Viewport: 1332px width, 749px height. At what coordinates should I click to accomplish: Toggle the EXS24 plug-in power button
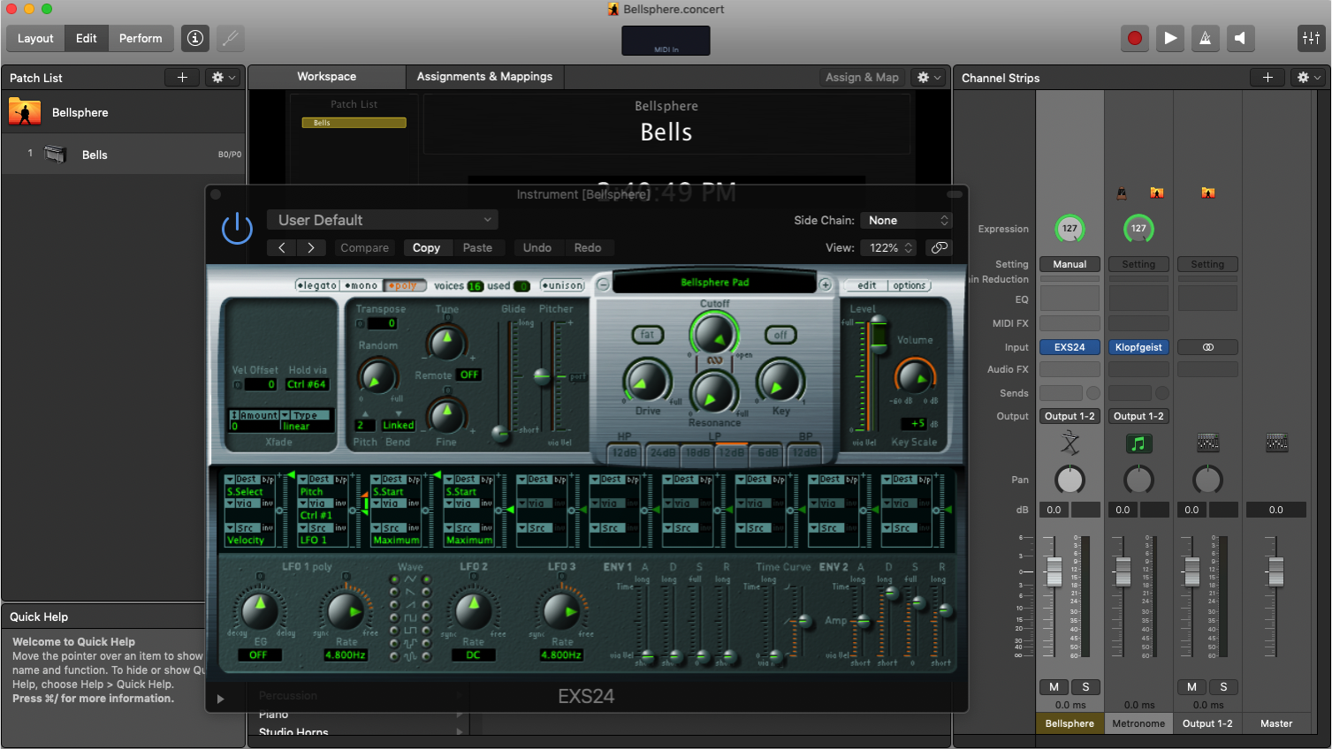coord(237,229)
